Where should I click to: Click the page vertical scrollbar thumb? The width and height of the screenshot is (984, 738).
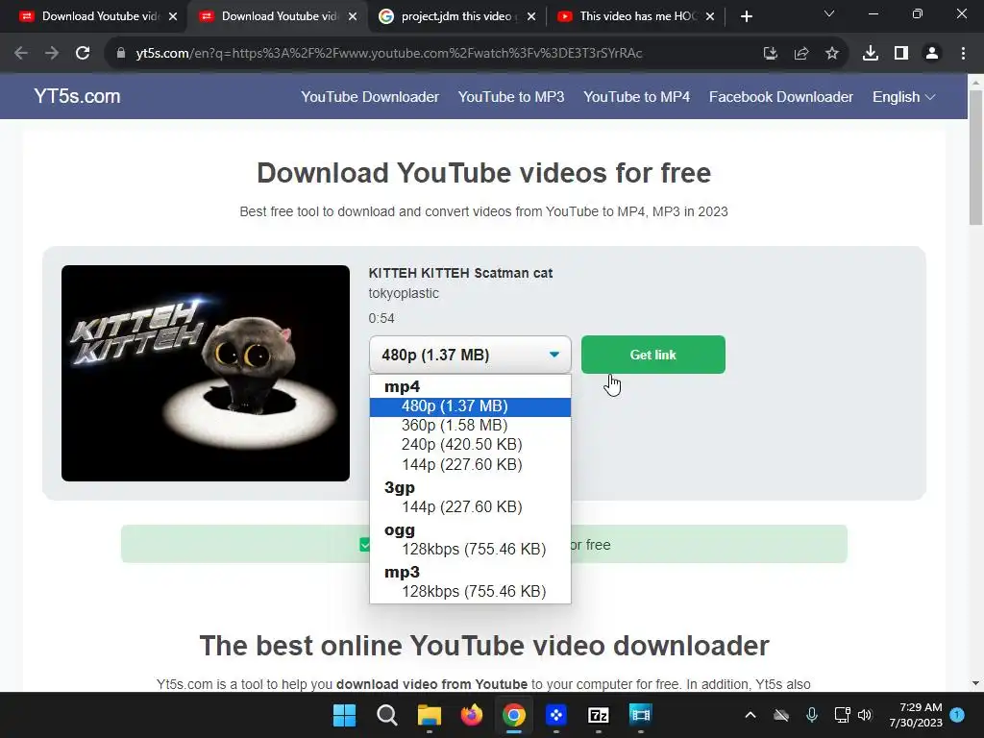click(x=975, y=157)
